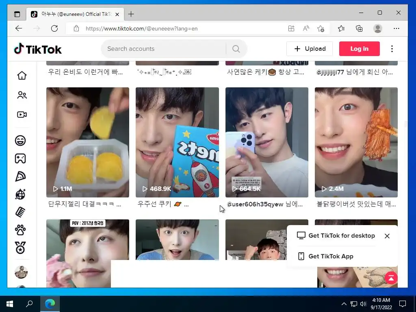Close the euneeew TikTok browser tab
Viewport: 416px width, 312px height.
click(117, 14)
